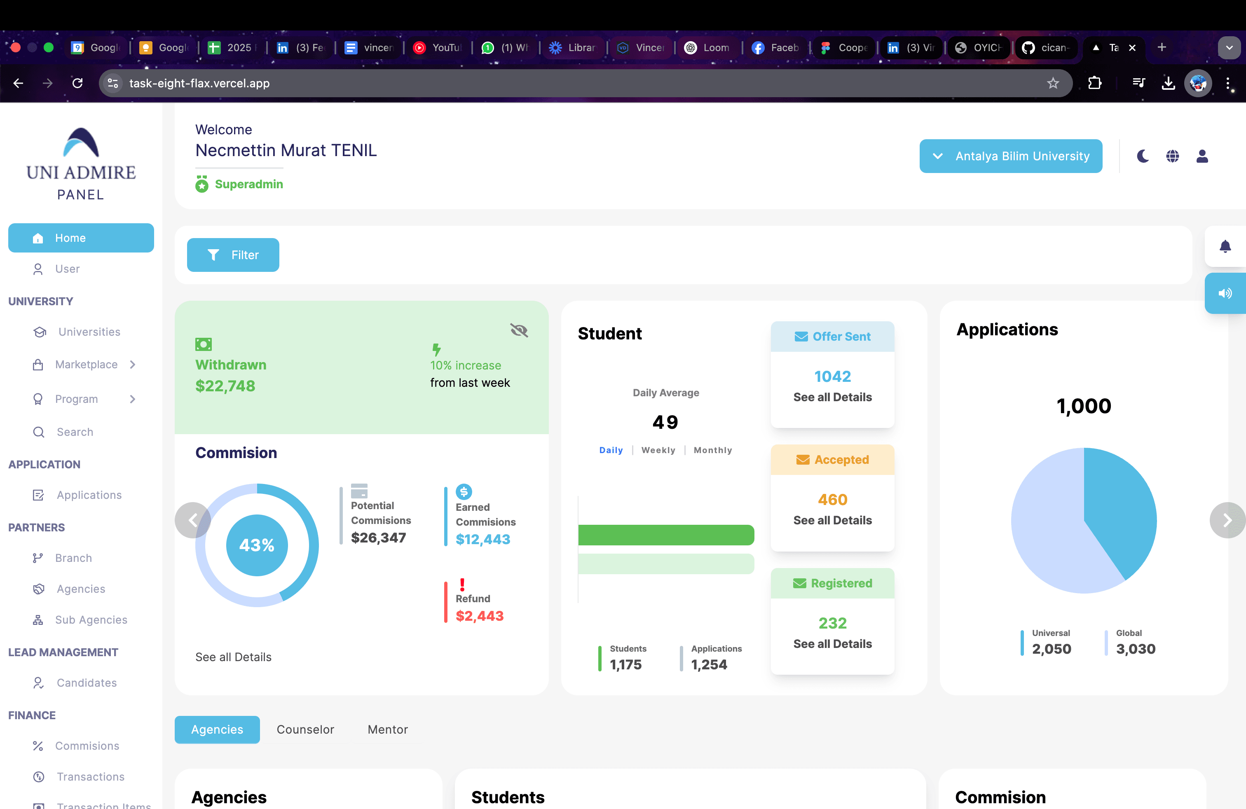Click the announcement speaker icon
The image size is (1246, 809).
coord(1225,294)
